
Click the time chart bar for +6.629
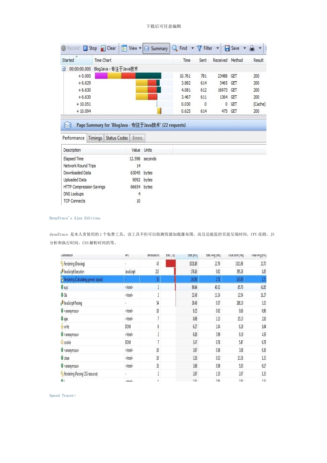pyautogui.click(x=148, y=83)
